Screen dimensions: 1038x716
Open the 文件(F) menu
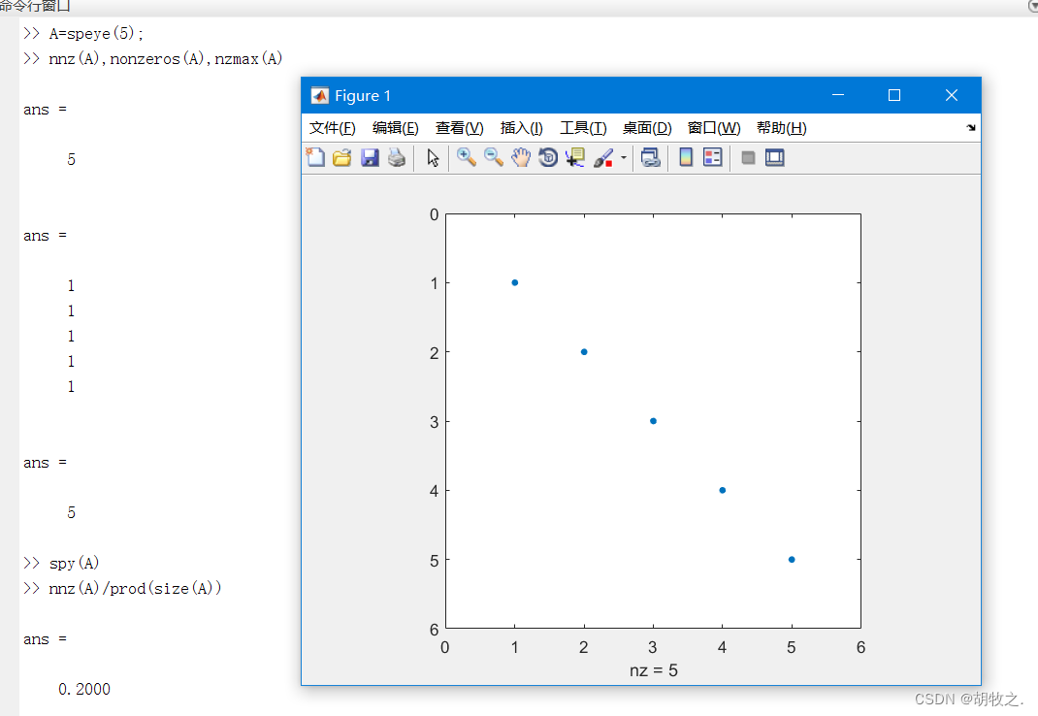tap(333, 128)
